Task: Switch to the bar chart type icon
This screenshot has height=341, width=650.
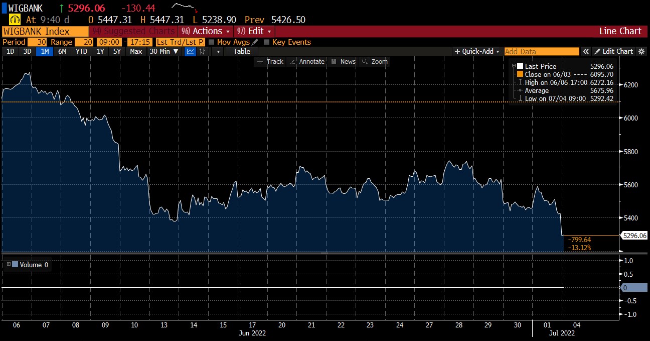Action: 203,51
